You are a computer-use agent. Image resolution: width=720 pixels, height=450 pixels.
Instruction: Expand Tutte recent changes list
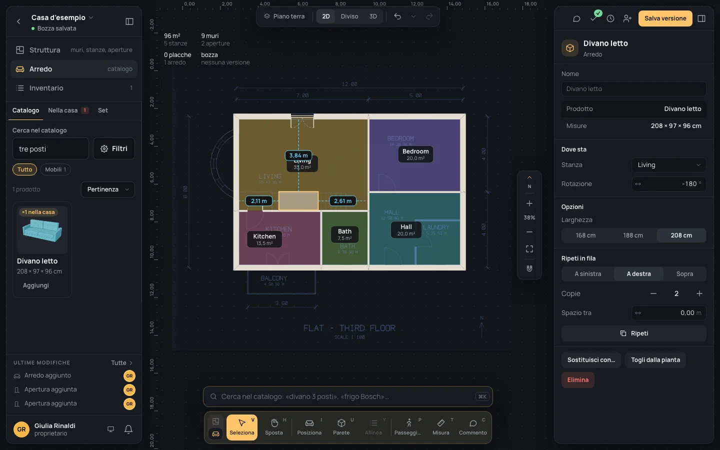pyautogui.click(x=122, y=363)
